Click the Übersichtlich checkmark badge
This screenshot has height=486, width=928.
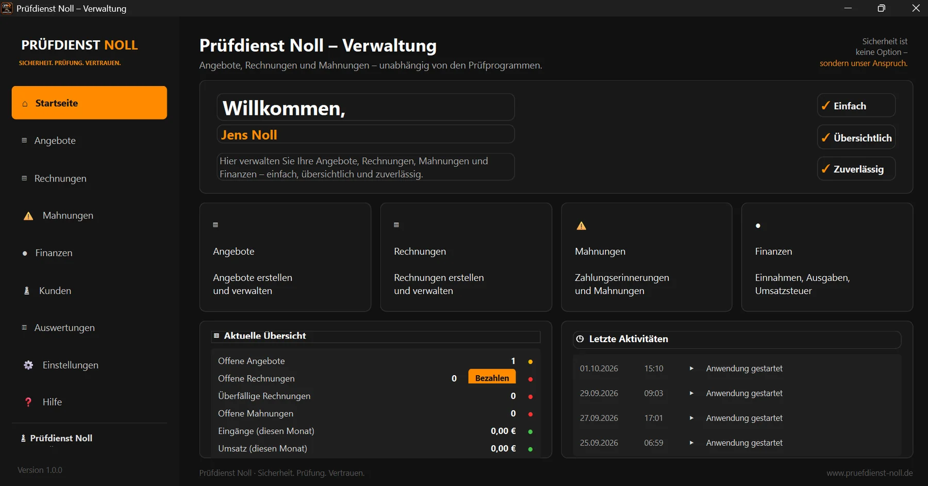[x=856, y=138]
